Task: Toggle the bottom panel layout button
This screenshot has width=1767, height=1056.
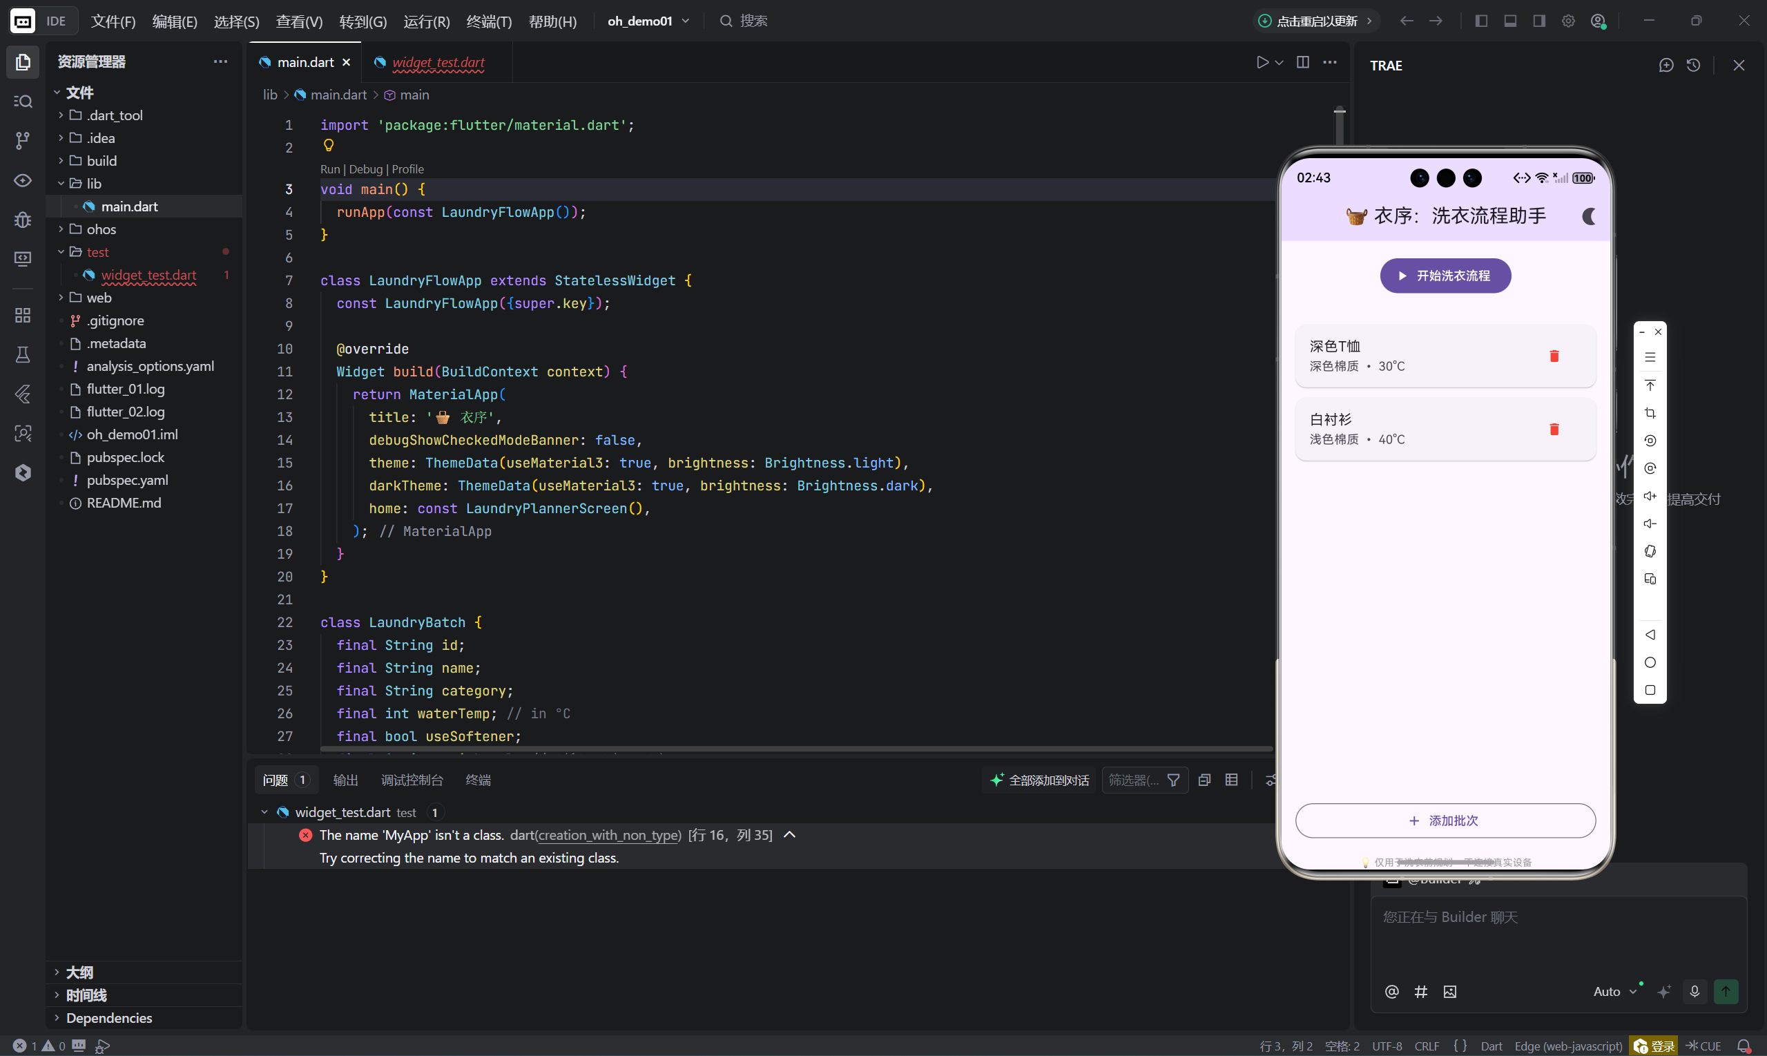Action: (1510, 21)
